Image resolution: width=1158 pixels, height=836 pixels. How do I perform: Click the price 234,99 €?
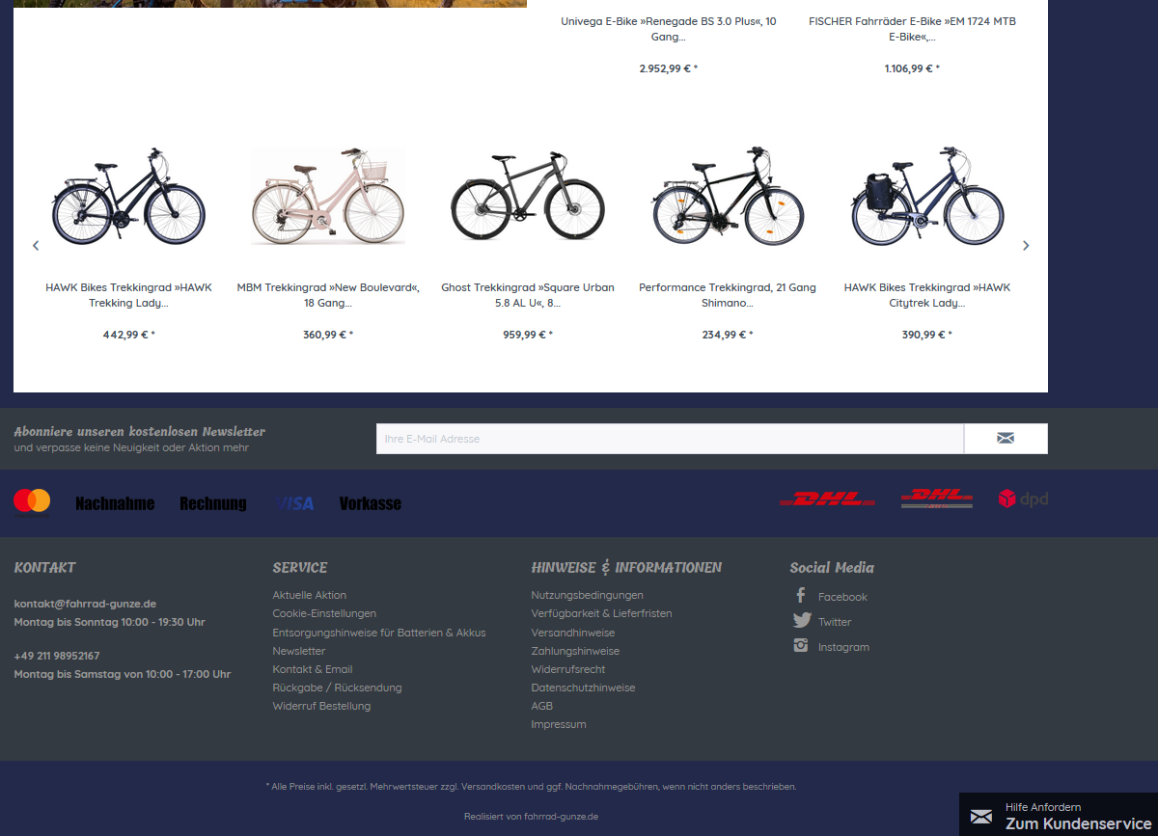click(728, 335)
